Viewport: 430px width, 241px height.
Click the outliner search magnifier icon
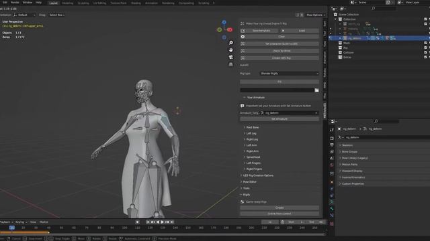373,9
